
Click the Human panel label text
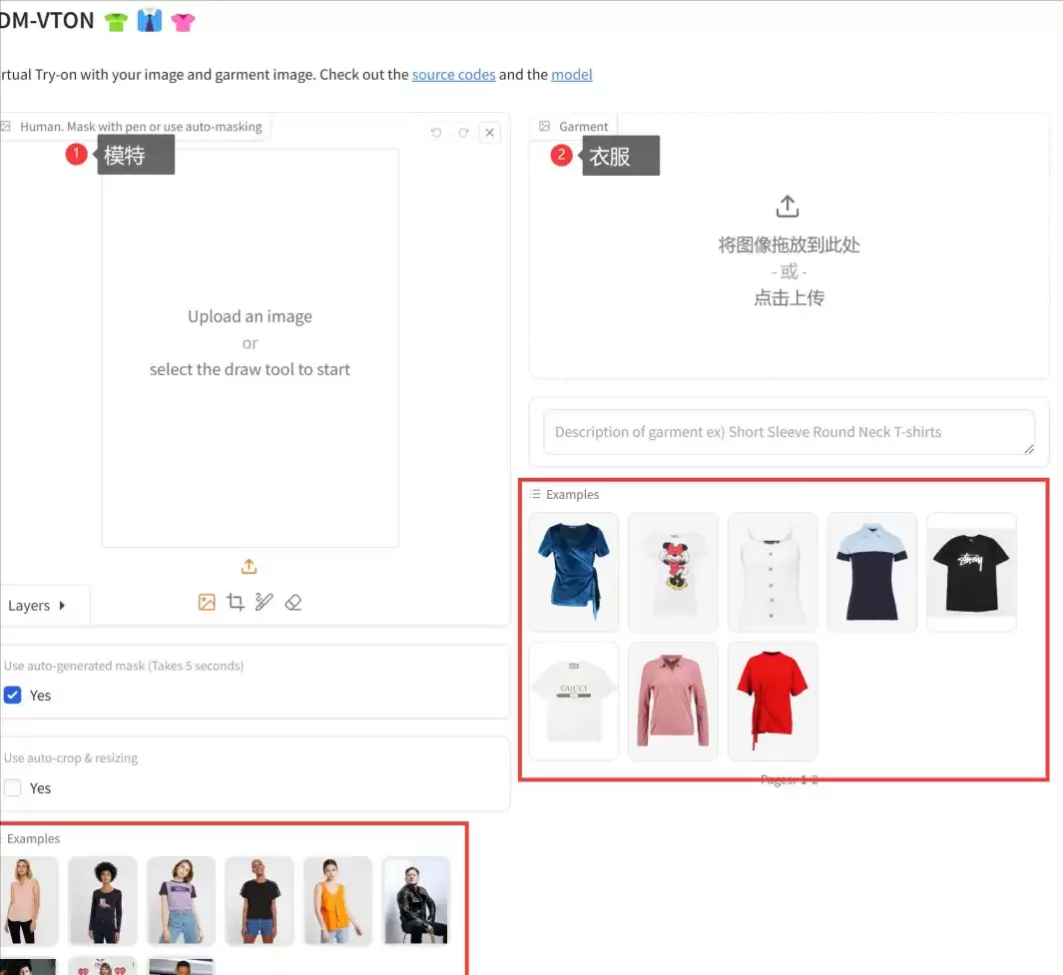pos(141,127)
